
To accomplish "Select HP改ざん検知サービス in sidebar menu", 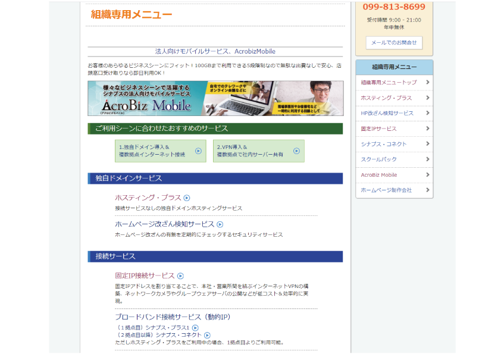I will click(x=394, y=113).
